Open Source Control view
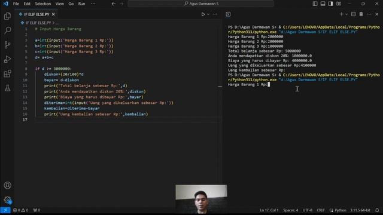The width and height of the screenshot is (383, 215). point(7,45)
